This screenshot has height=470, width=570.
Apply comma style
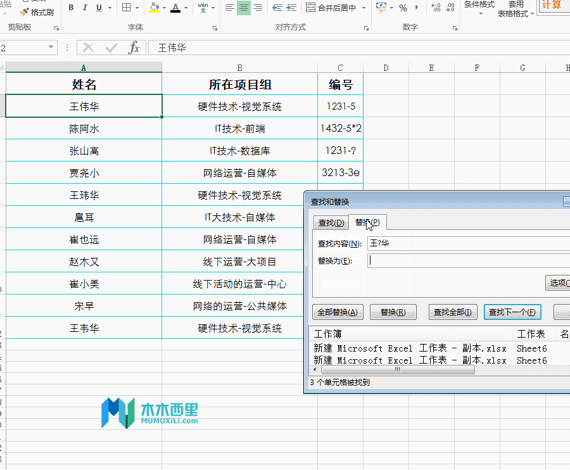(416, 8)
